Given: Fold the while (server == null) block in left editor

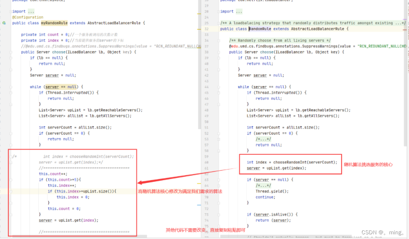Looking at the screenshot, I should coord(11,87).
